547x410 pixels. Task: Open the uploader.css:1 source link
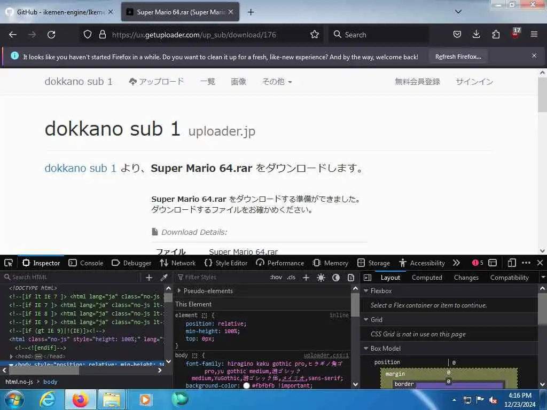tap(326, 355)
